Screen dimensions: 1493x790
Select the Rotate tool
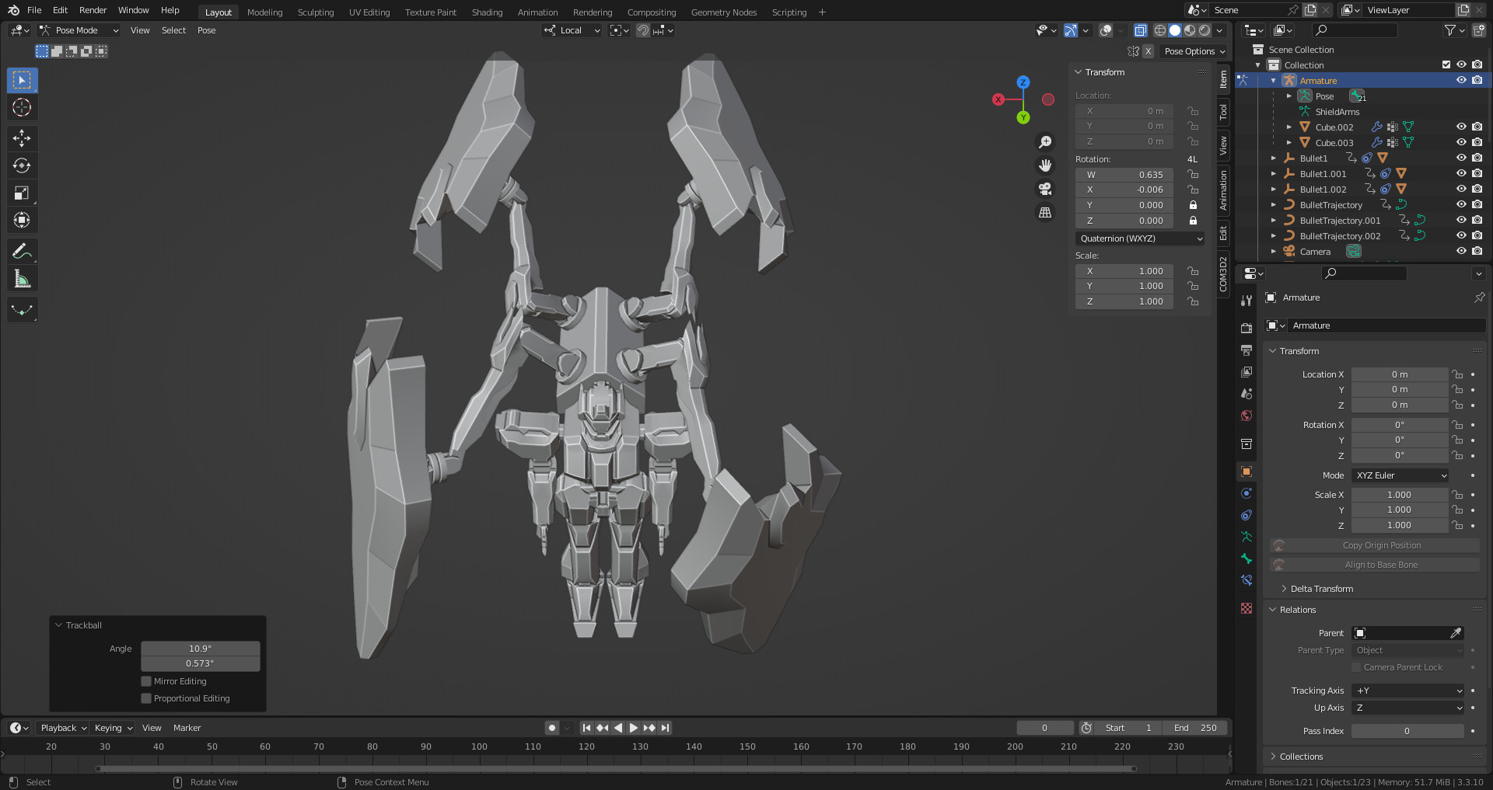(x=22, y=165)
